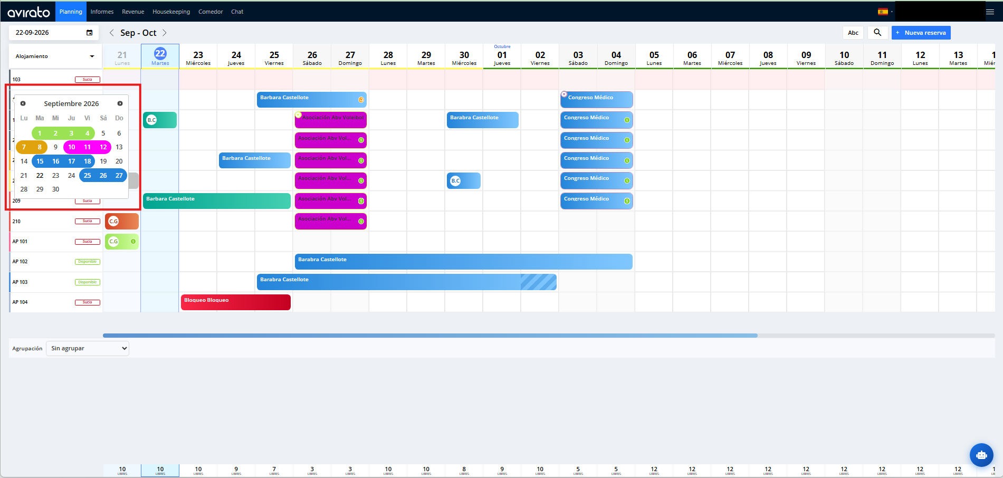Open the Sin agrupar grouping dropdown
This screenshot has width=1003, height=478.
point(88,348)
